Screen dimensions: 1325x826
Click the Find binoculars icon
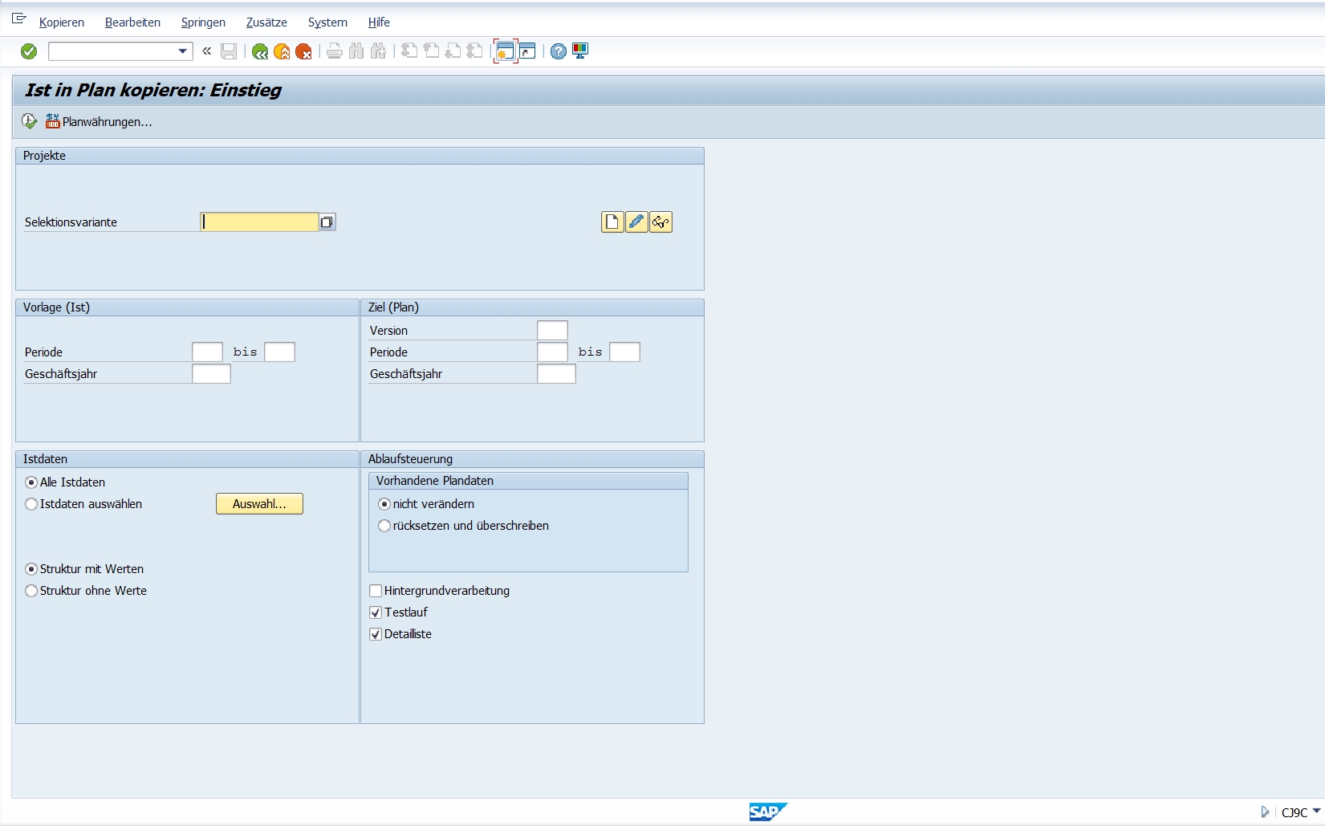coord(356,51)
